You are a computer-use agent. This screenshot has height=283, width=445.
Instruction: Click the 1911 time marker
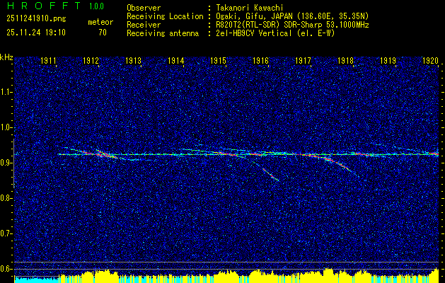click(x=49, y=62)
